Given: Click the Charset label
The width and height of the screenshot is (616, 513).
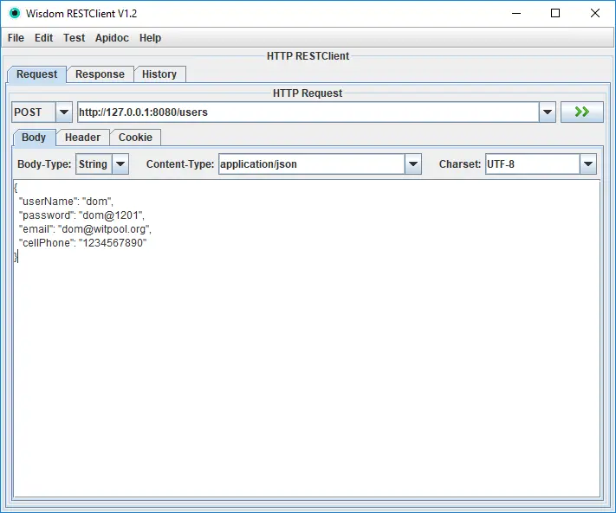Looking at the screenshot, I should point(460,164).
